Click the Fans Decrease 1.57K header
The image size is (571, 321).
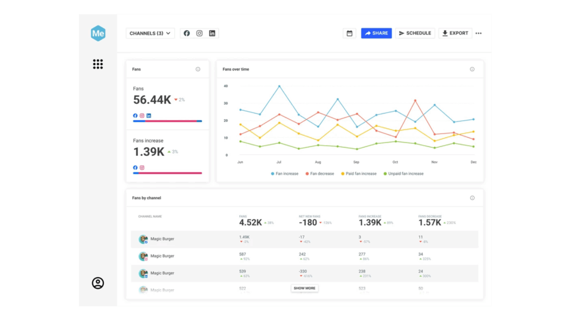[x=437, y=221]
